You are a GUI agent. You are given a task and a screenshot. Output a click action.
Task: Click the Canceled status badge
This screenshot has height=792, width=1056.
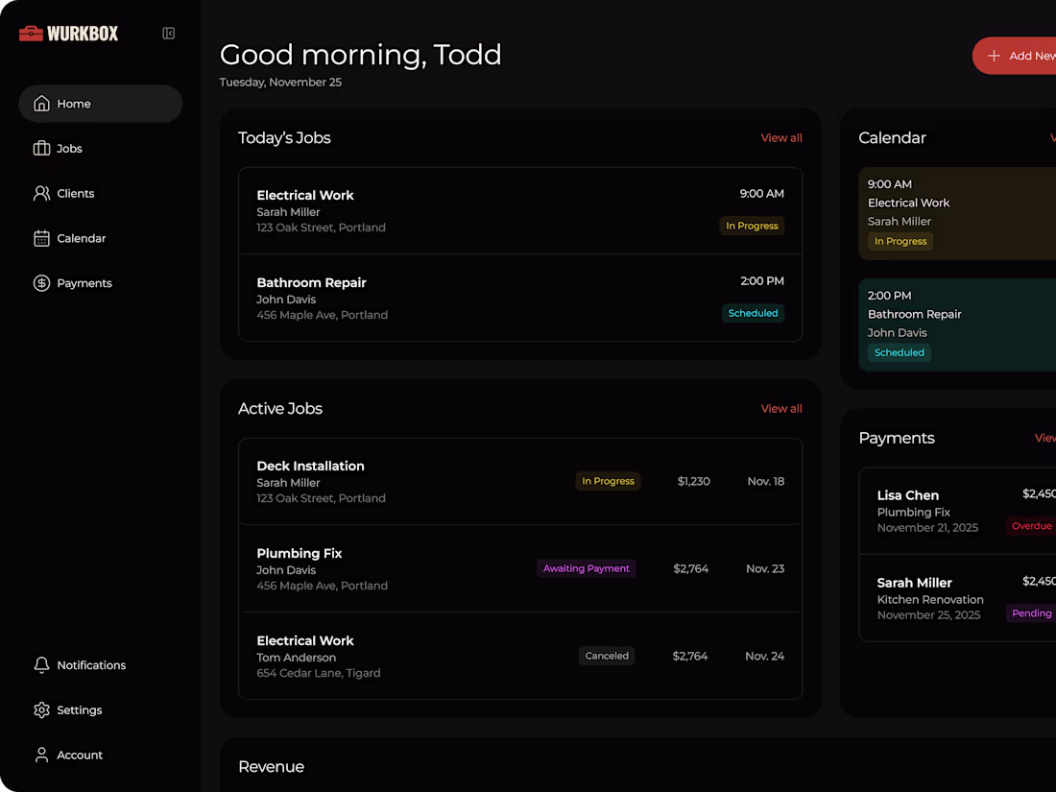coord(607,656)
